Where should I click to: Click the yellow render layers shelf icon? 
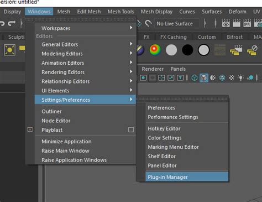point(236,50)
